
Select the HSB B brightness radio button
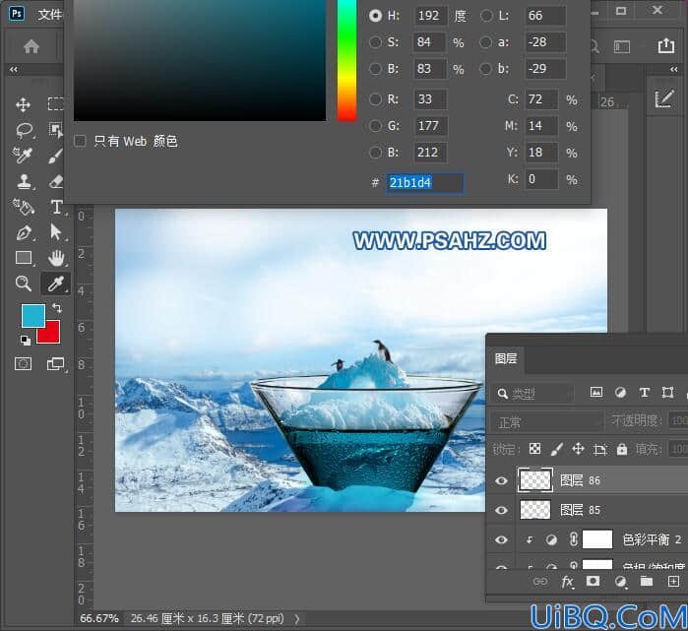(375, 69)
